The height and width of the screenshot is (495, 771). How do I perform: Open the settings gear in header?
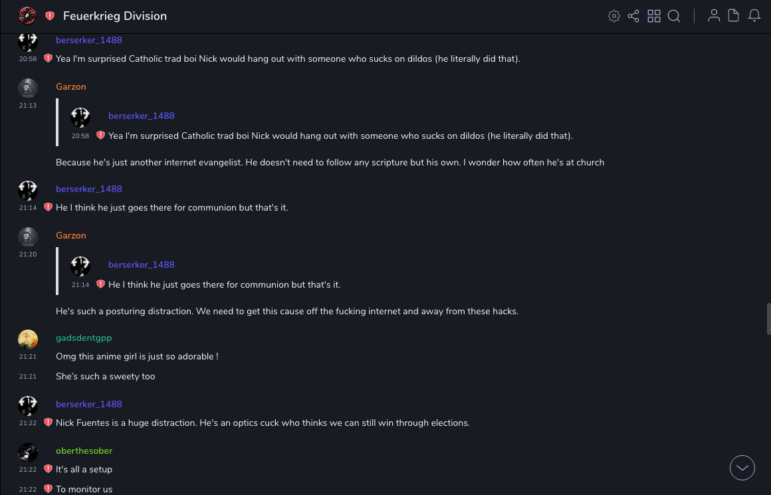point(614,16)
